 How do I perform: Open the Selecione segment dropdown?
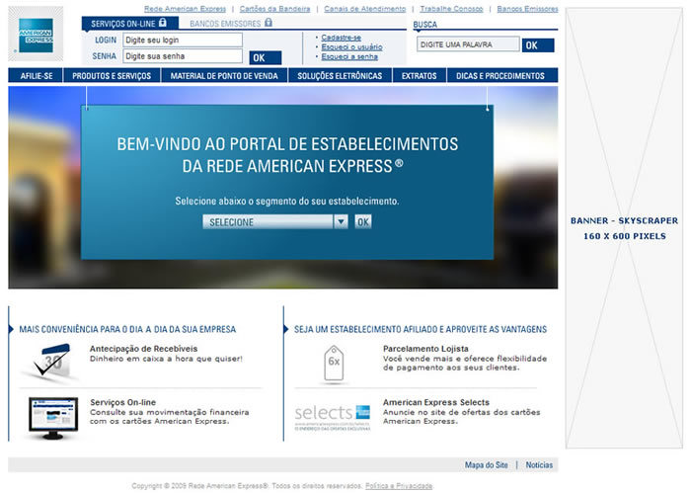pyautogui.click(x=275, y=222)
